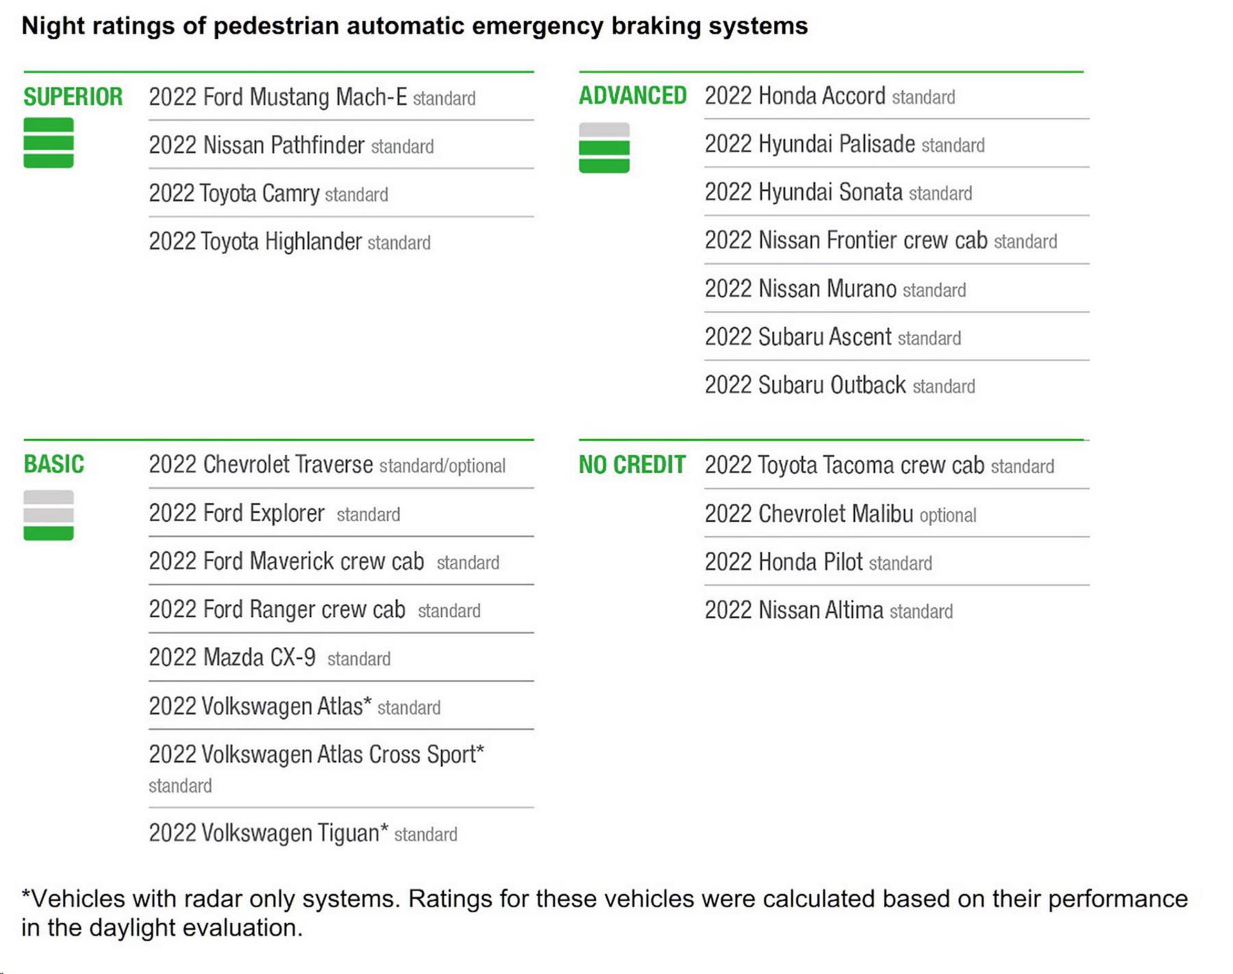Image resolution: width=1233 pixels, height=974 pixels.
Task: Click the 2022 Chevrolet Malibu optional entry
Action: pos(840,514)
